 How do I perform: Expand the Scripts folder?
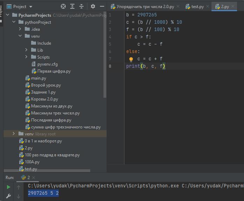tap(27, 57)
